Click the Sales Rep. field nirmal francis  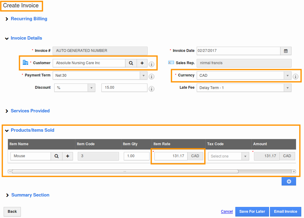pyautogui.click(x=244, y=63)
